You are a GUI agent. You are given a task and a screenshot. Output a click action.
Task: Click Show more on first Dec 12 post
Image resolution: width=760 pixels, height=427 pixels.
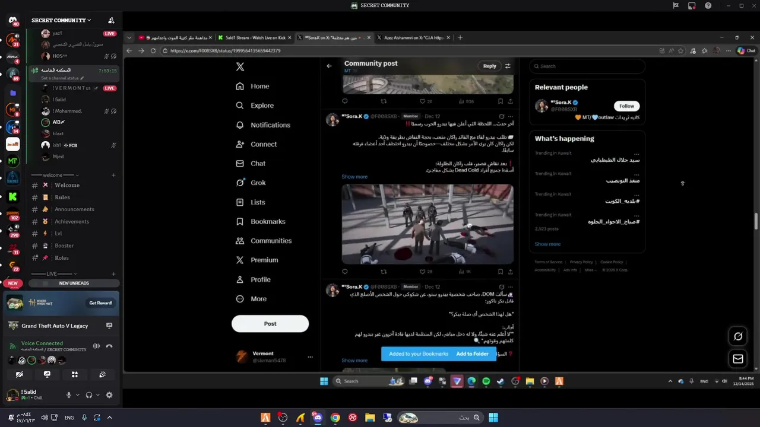tap(354, 177)
